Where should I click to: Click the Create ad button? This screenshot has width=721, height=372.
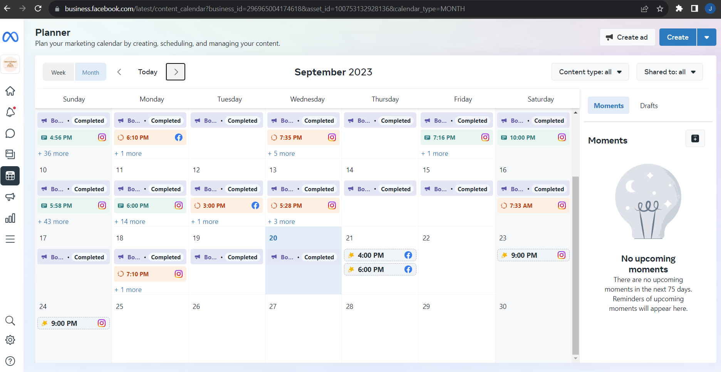(x=627, y=37)
